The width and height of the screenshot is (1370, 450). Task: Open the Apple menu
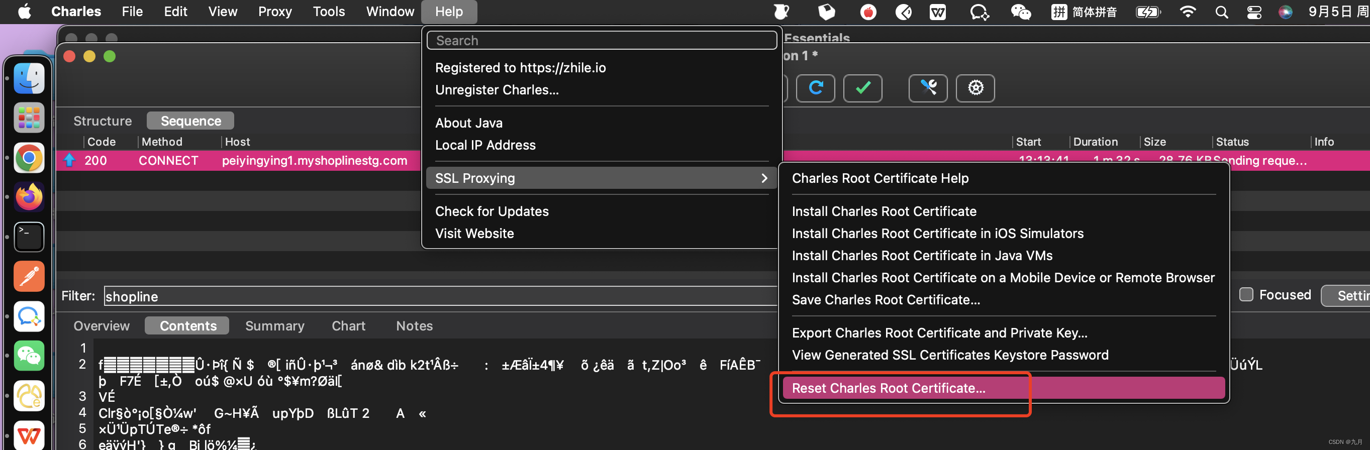tap(25, 12)
